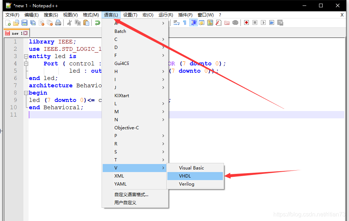
Task: Open the 文件(F) menu
Action: (12, 15)
